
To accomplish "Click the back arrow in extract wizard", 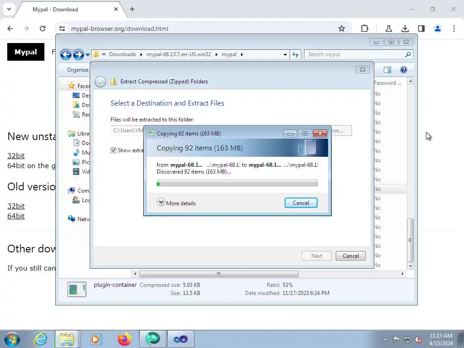I will point(100,82).
